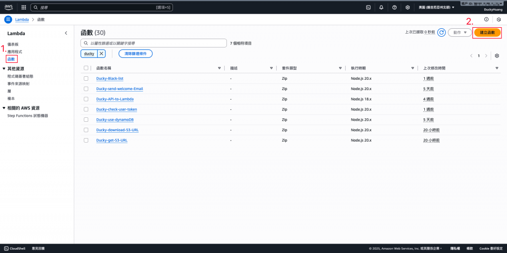Screen dimensions: 507x253
Task: Open the info panel icon
Action: pyautogui.click(x=486, y=19)
